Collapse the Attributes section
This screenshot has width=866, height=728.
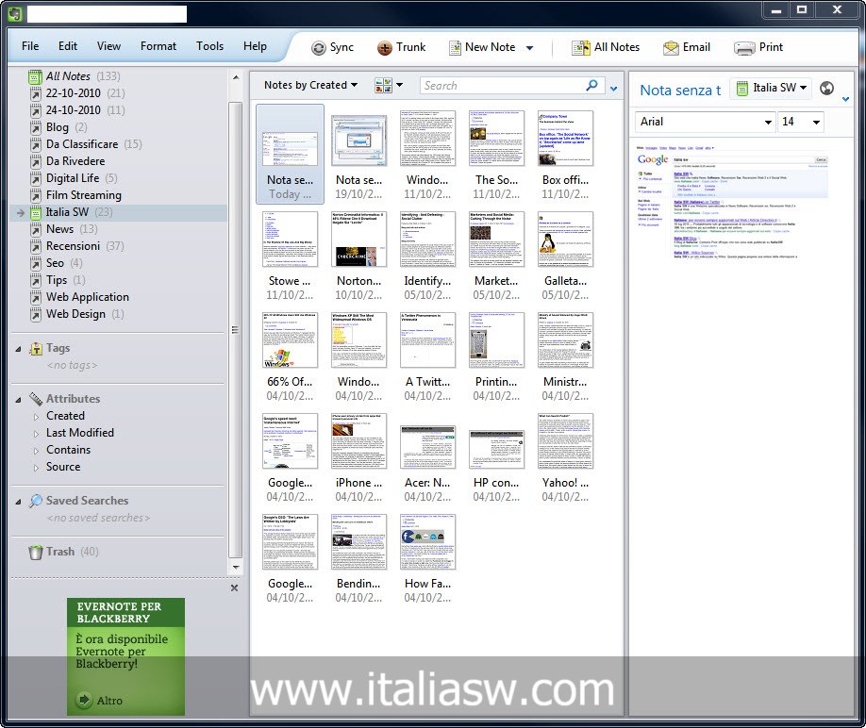[x=18, y=400]
